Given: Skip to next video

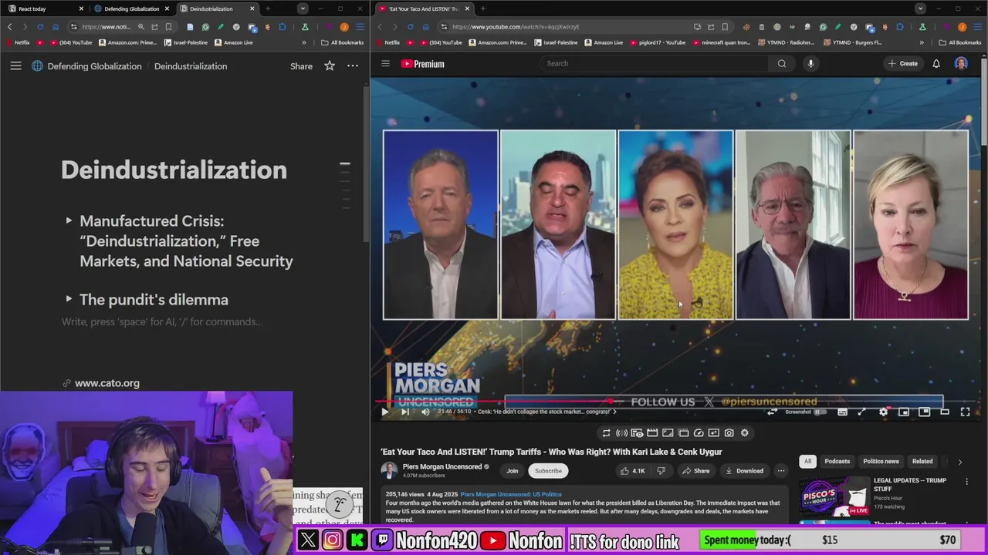Looking at the screenshot, I should click(404, 412).
